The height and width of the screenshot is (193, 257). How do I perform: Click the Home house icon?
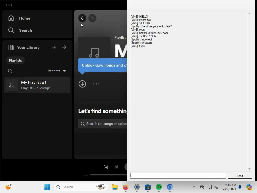[x=11, y=18]
